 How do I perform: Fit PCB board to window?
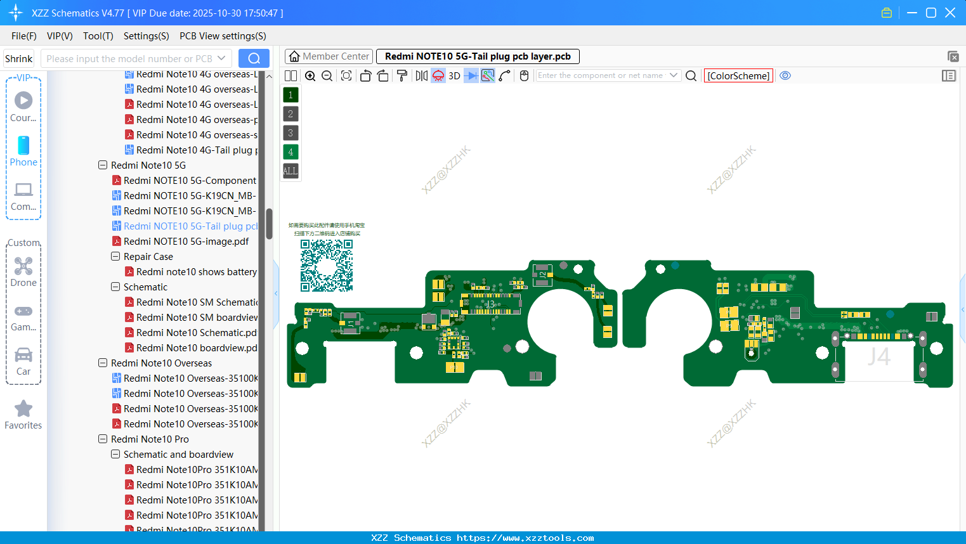tap(346, 76)
